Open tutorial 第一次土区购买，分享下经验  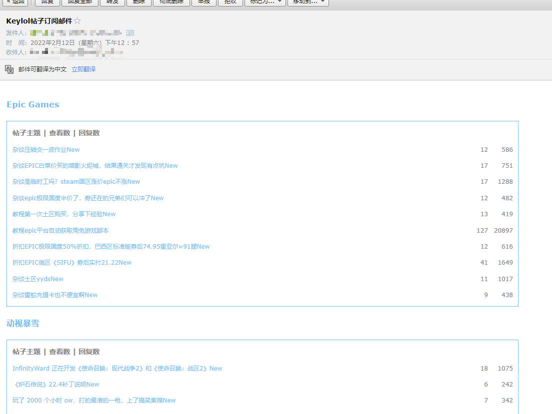pos(63,214)
